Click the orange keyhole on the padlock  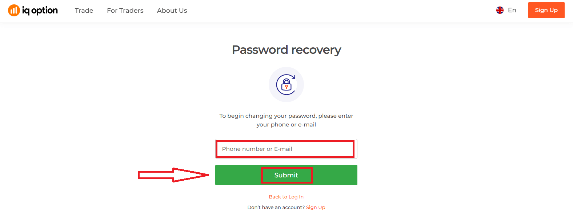click(x=286, y=87)
